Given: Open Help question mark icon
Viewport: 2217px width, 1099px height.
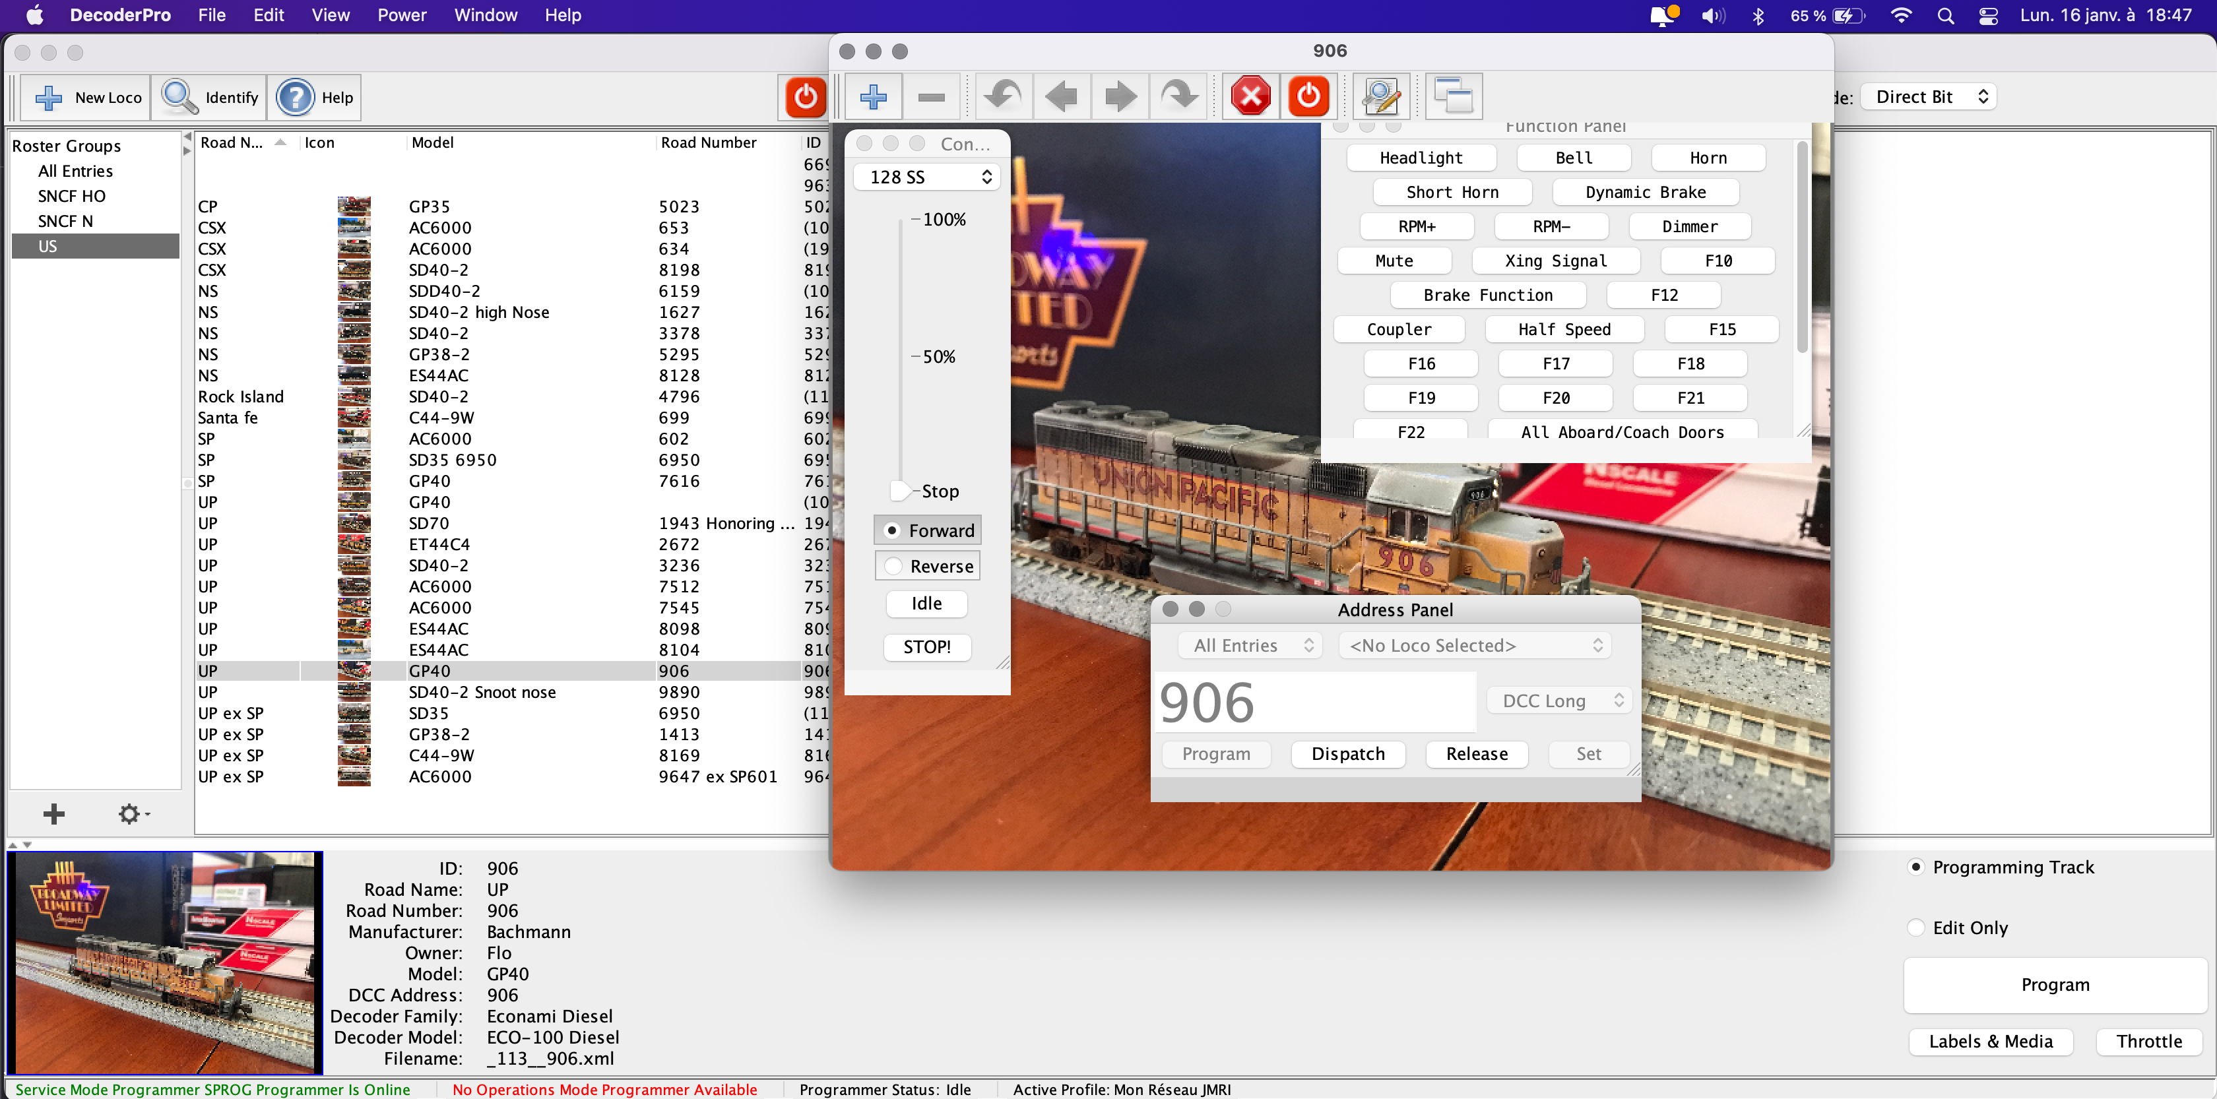Looking at the screenshot, I should 294,97.
